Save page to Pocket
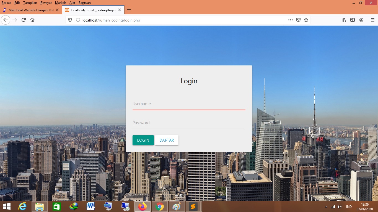Image resolution: width=378 pixels, height=212 pixels. 298,20
